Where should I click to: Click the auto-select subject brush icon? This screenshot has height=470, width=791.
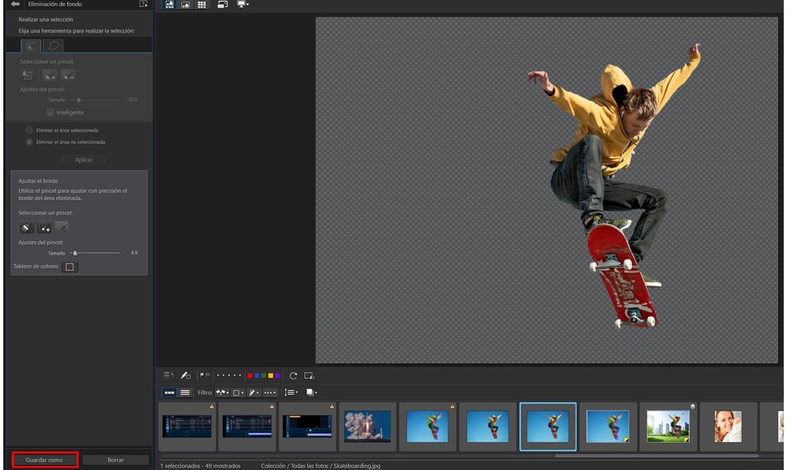point(26,75)
